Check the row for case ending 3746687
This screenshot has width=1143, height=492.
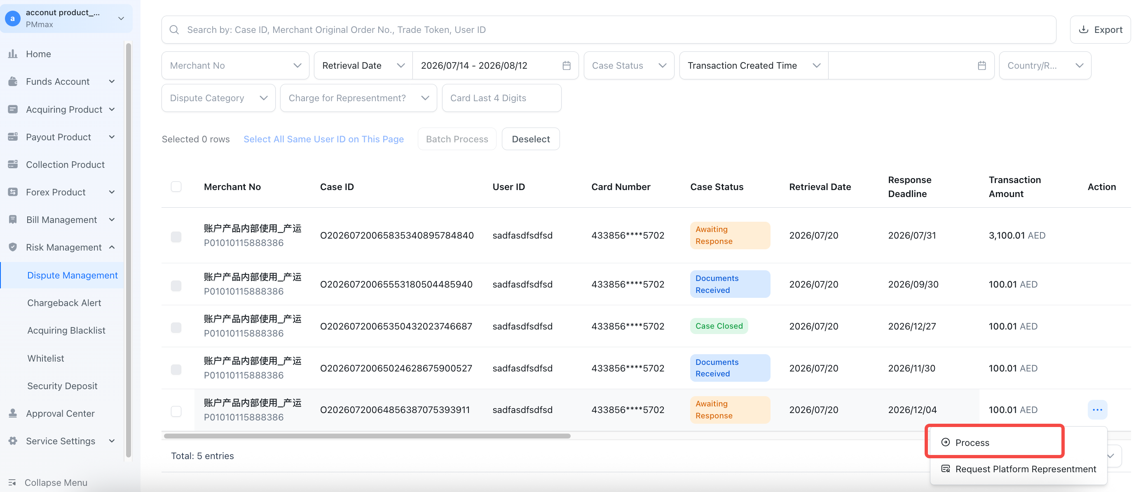176,328
